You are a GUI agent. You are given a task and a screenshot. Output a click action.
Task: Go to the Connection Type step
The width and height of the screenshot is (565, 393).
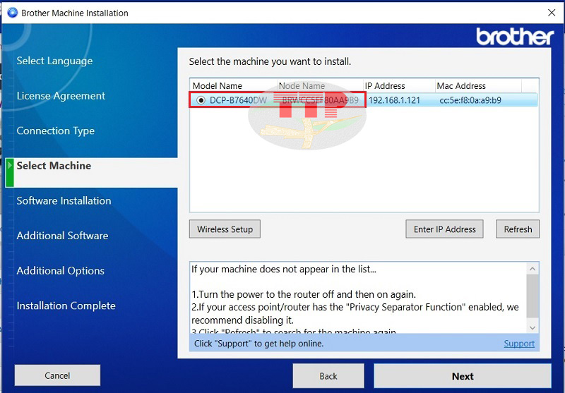(x=56, y=131)
